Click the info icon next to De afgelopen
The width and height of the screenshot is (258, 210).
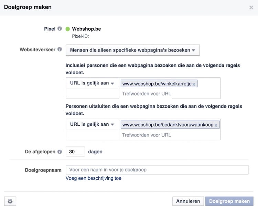click(60, 152)
